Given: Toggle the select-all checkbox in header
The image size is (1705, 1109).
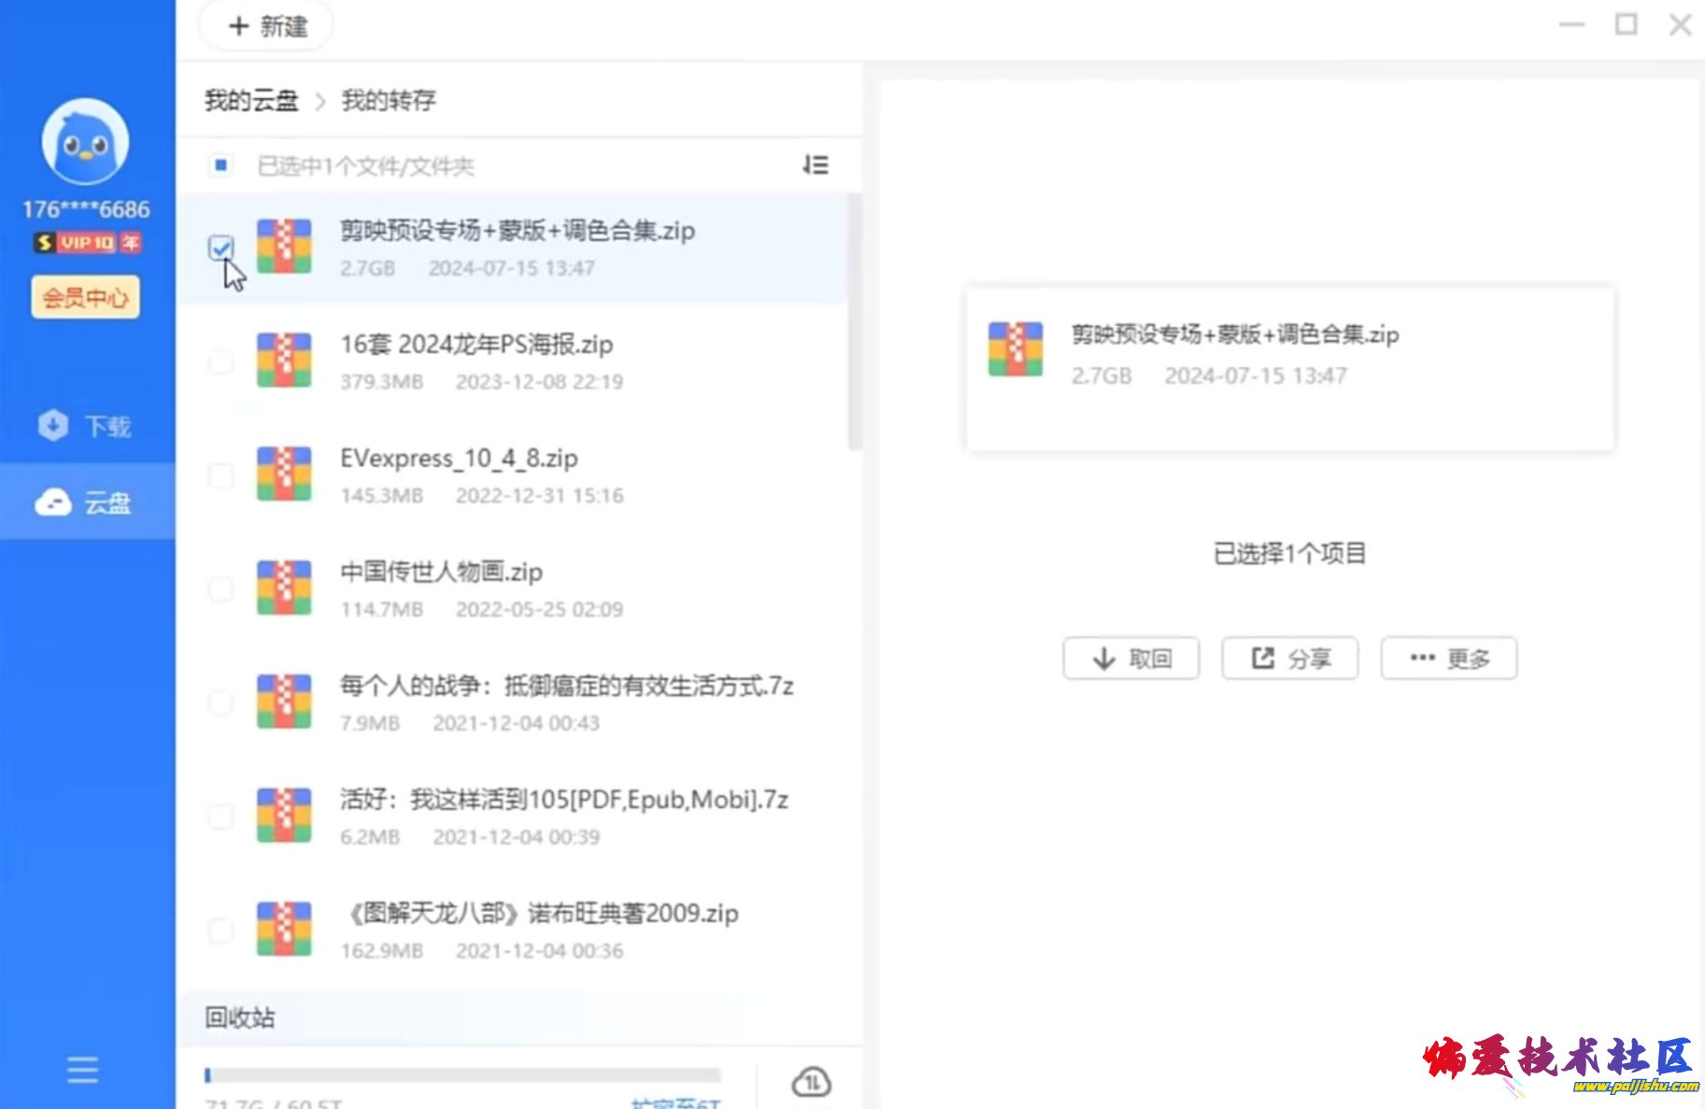Looking at the screenshot, I should tap(220, 165).
